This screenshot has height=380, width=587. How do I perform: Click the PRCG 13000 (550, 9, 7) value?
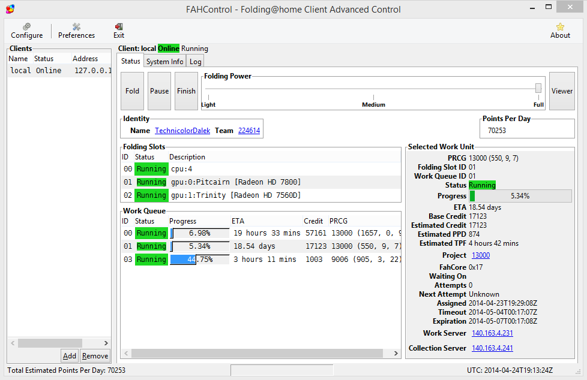(493, 158)
